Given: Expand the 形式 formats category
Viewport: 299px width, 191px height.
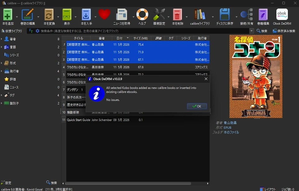Looking at the screenshot, I should coord(2,63).
